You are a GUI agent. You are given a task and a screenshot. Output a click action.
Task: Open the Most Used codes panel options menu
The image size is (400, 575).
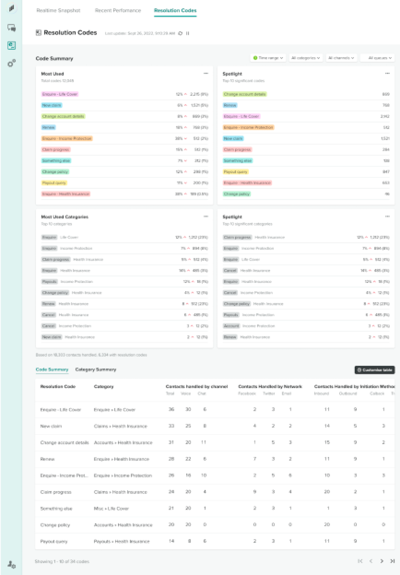206,73
